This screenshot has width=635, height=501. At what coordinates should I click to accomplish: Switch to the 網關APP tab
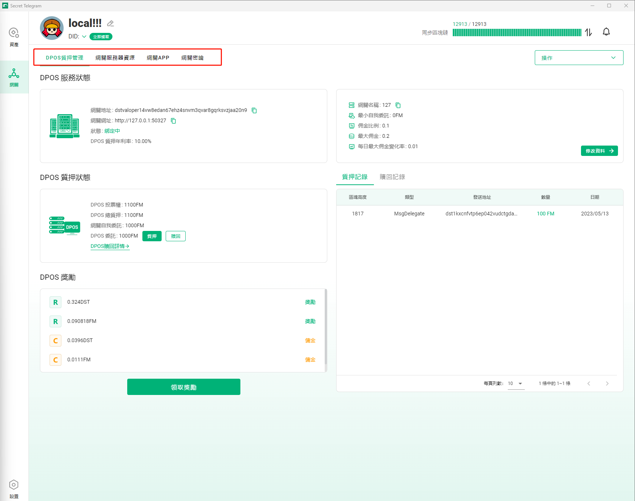(158, 58)
